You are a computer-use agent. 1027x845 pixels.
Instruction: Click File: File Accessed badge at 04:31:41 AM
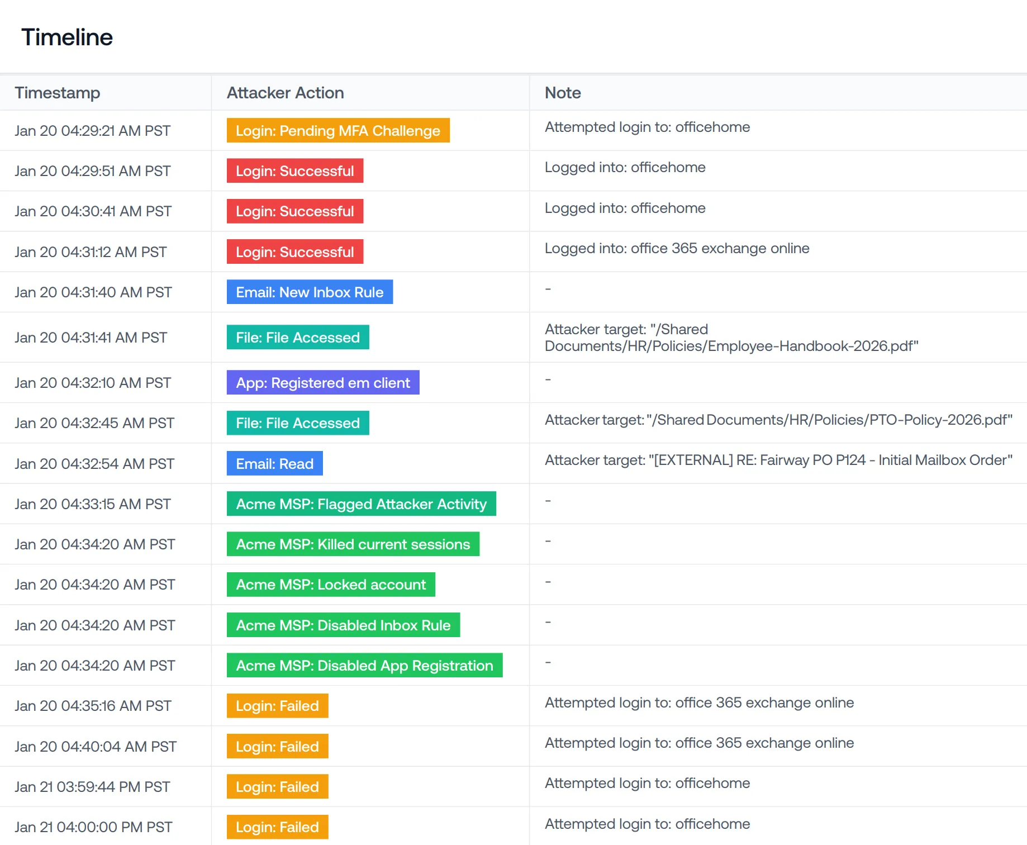[x=298, y=337]
